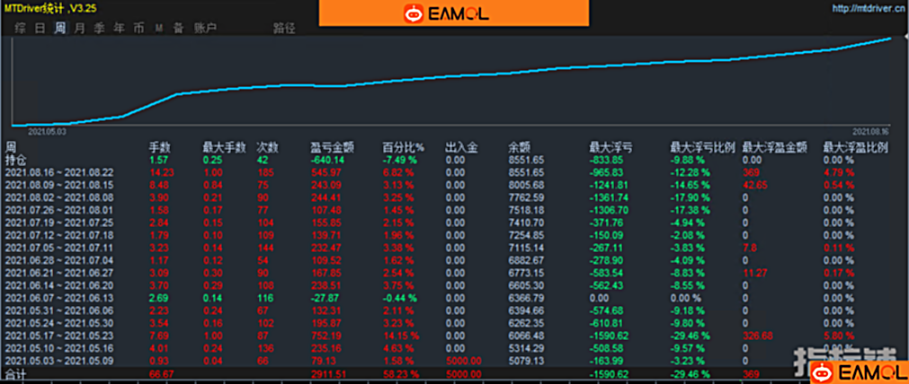Click the 出入金 column header

point(461,147)
